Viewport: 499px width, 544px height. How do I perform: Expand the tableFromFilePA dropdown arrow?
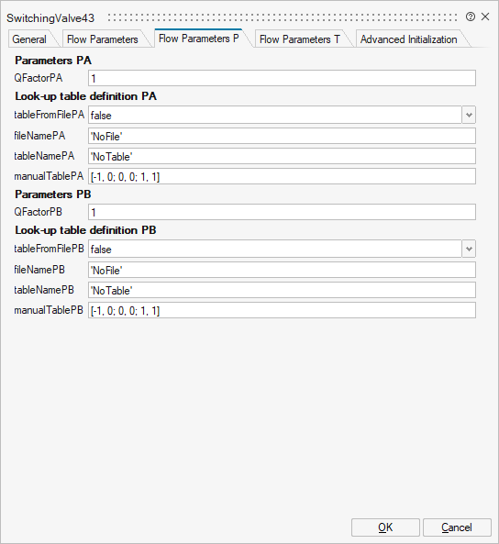tap(469, 115)
